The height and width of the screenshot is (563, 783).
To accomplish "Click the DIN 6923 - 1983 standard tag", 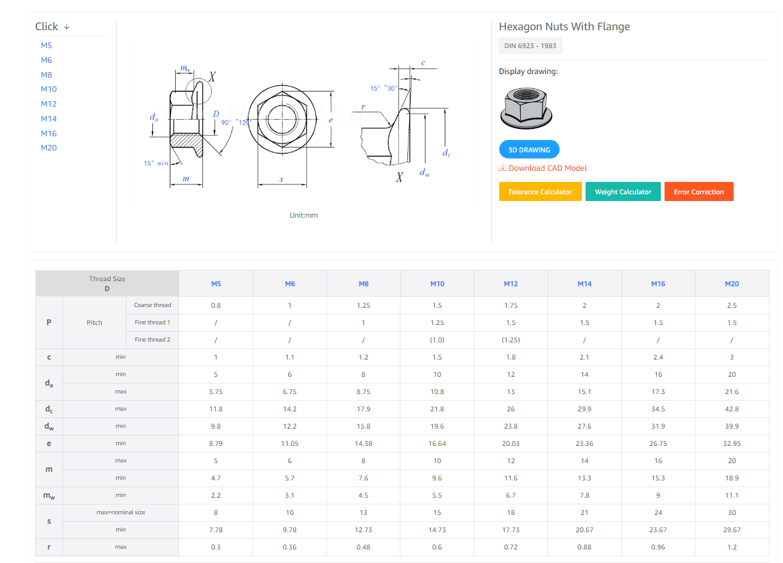I will (x=530, y=46).
